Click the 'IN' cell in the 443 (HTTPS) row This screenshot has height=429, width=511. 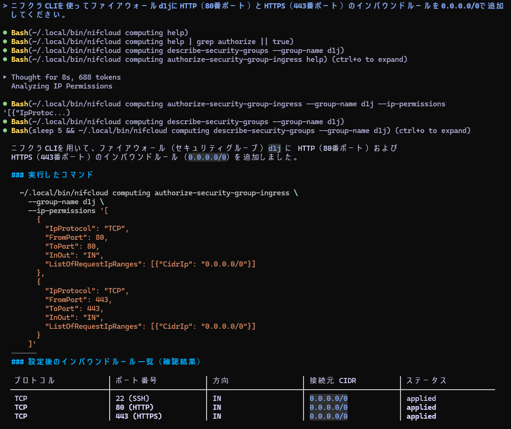click(x=217, y=416)
